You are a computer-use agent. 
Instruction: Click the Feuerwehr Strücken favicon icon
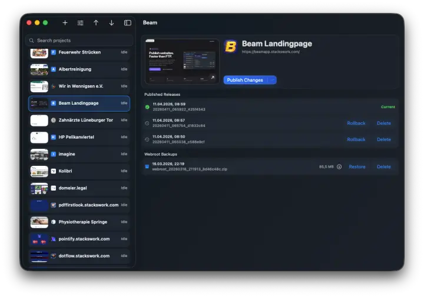pyautogui.click(x=54, y=52)
